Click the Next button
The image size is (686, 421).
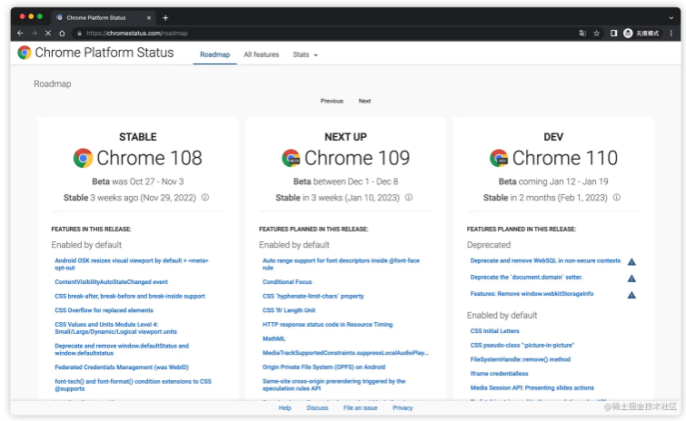[x=364, y=101]
